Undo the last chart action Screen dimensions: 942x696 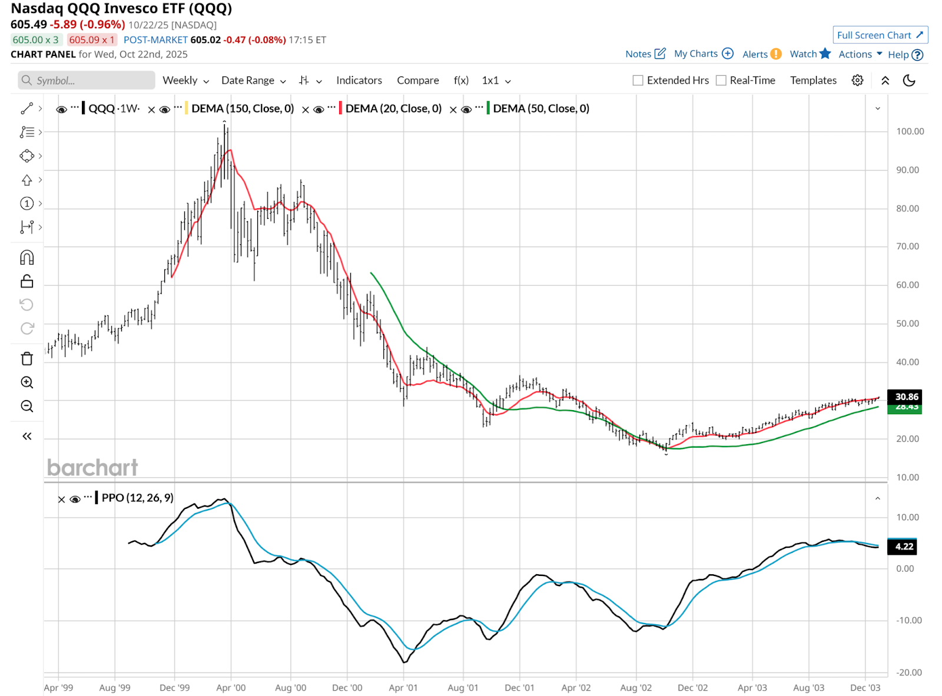pyautogui.click(x=27, y=305)
